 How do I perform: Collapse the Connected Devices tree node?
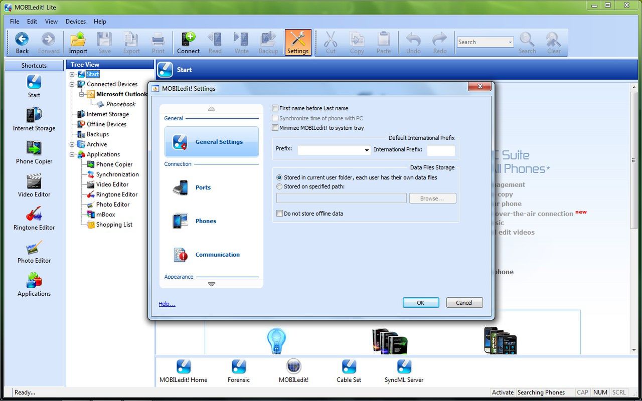pos(72,84)
